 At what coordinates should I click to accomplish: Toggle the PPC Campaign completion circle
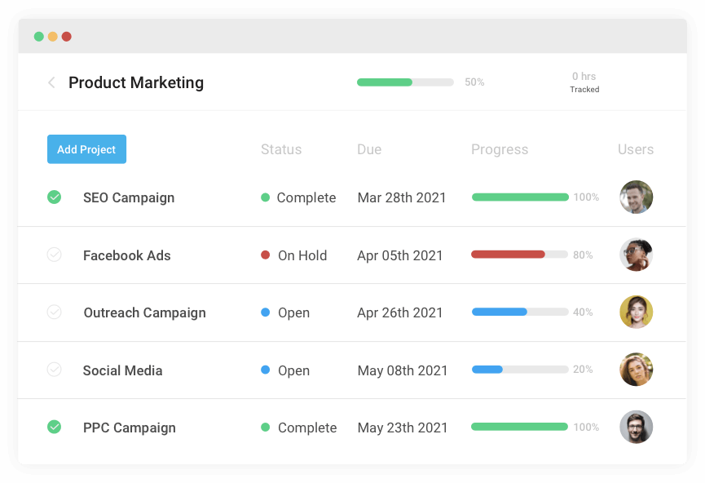click(x=55, y=427)
